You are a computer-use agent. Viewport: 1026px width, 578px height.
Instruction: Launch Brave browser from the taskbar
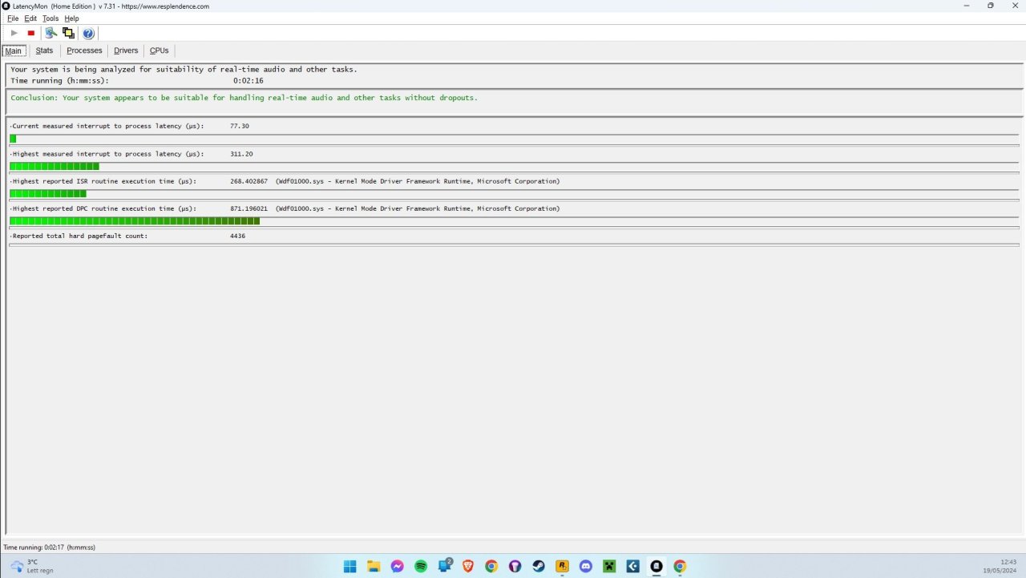click(468, 566)
